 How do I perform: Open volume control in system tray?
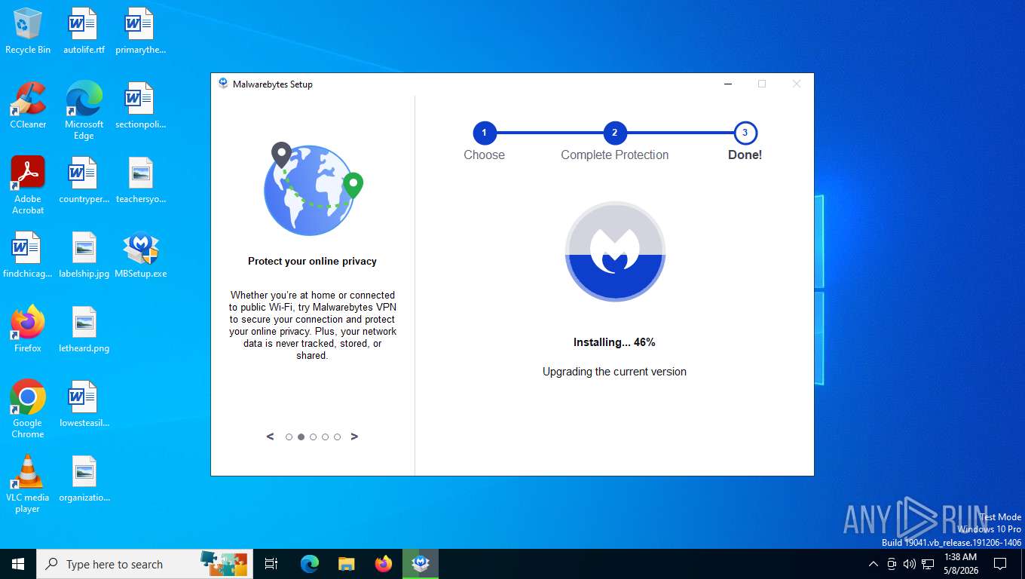tap(909, 564)
